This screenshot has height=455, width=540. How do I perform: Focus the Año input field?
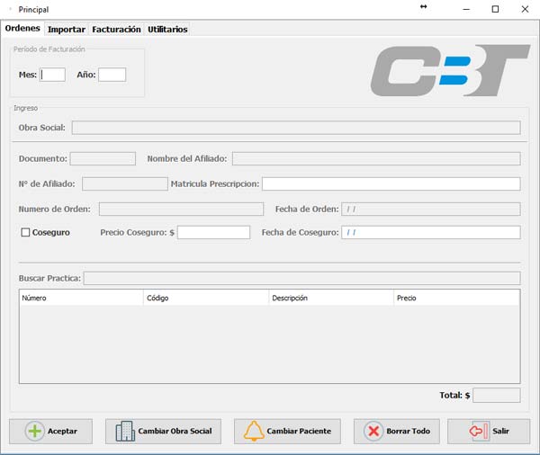tap(112, 75)
